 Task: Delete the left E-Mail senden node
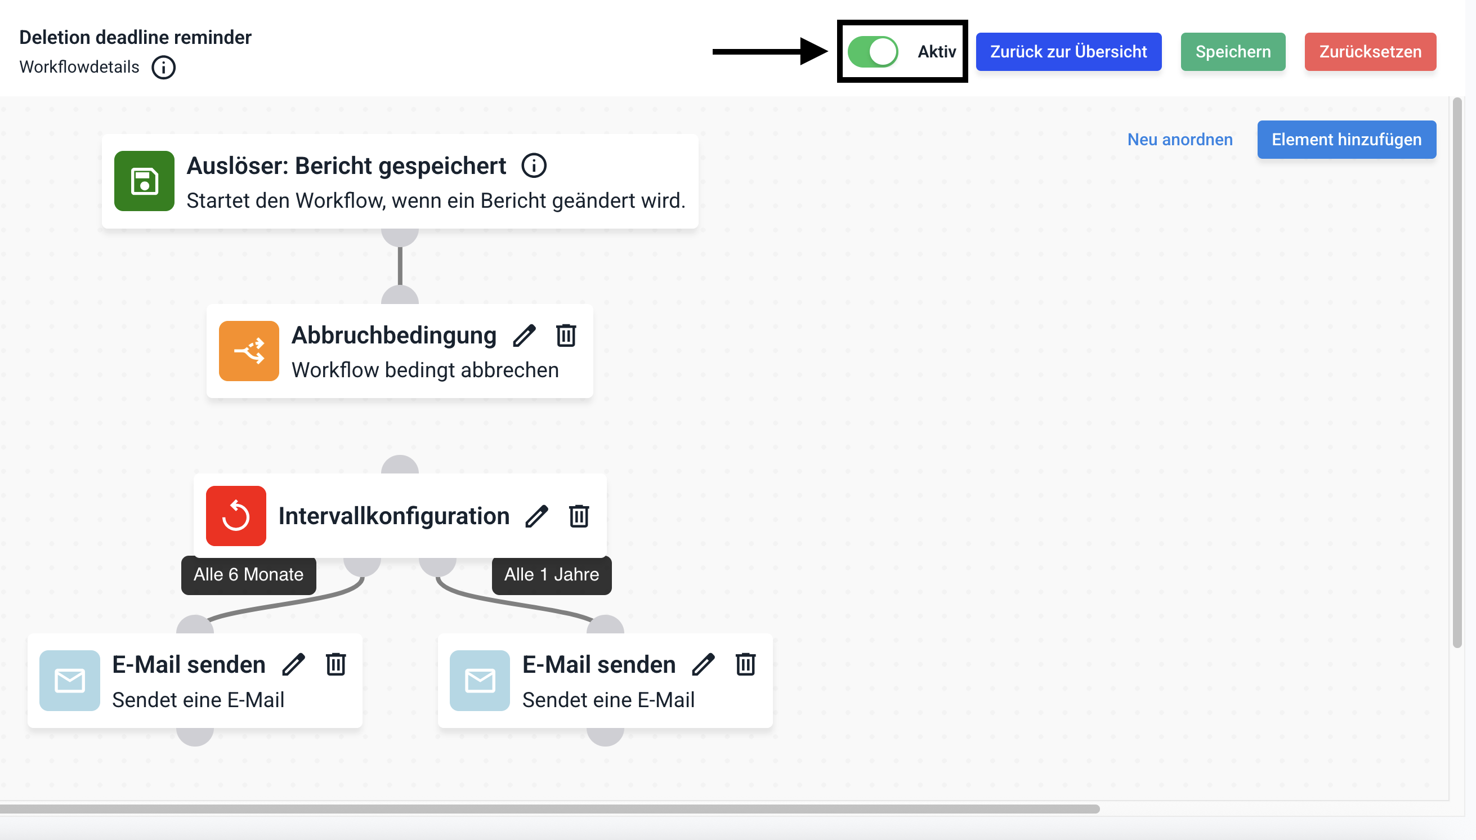point(336,664)
